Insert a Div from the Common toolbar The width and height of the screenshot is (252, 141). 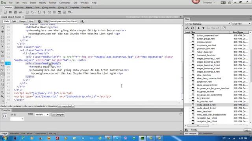click(5, 12)
